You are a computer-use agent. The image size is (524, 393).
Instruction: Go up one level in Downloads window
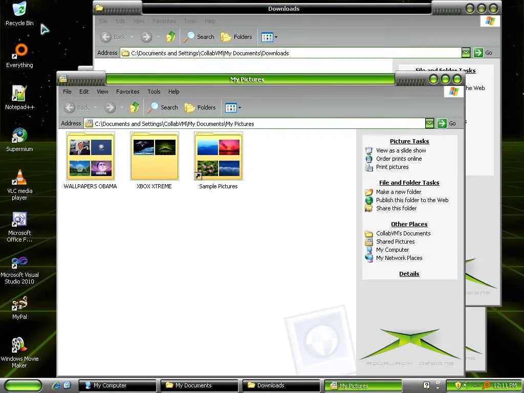[x=171, y=37]
